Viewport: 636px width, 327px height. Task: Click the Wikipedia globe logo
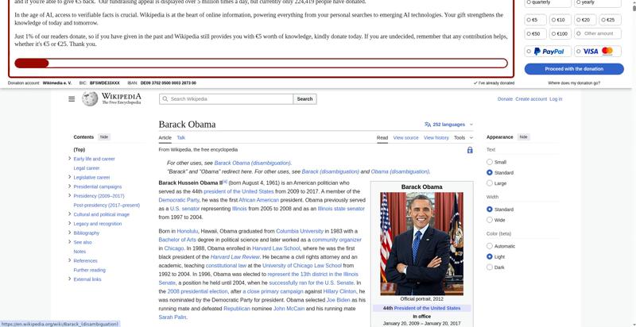tap(90, 99)
